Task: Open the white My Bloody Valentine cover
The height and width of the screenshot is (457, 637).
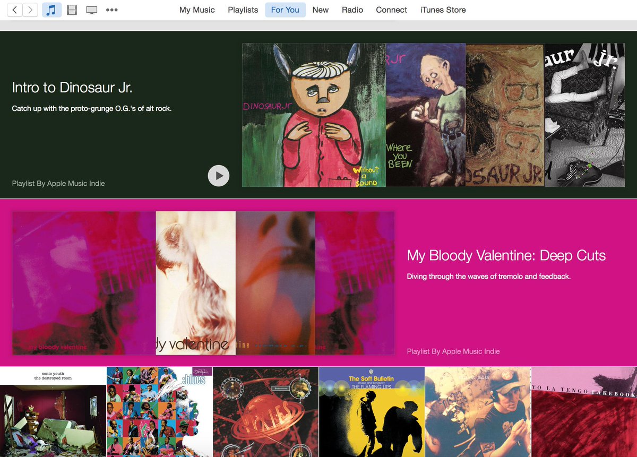Action: [x=195, y=283]
